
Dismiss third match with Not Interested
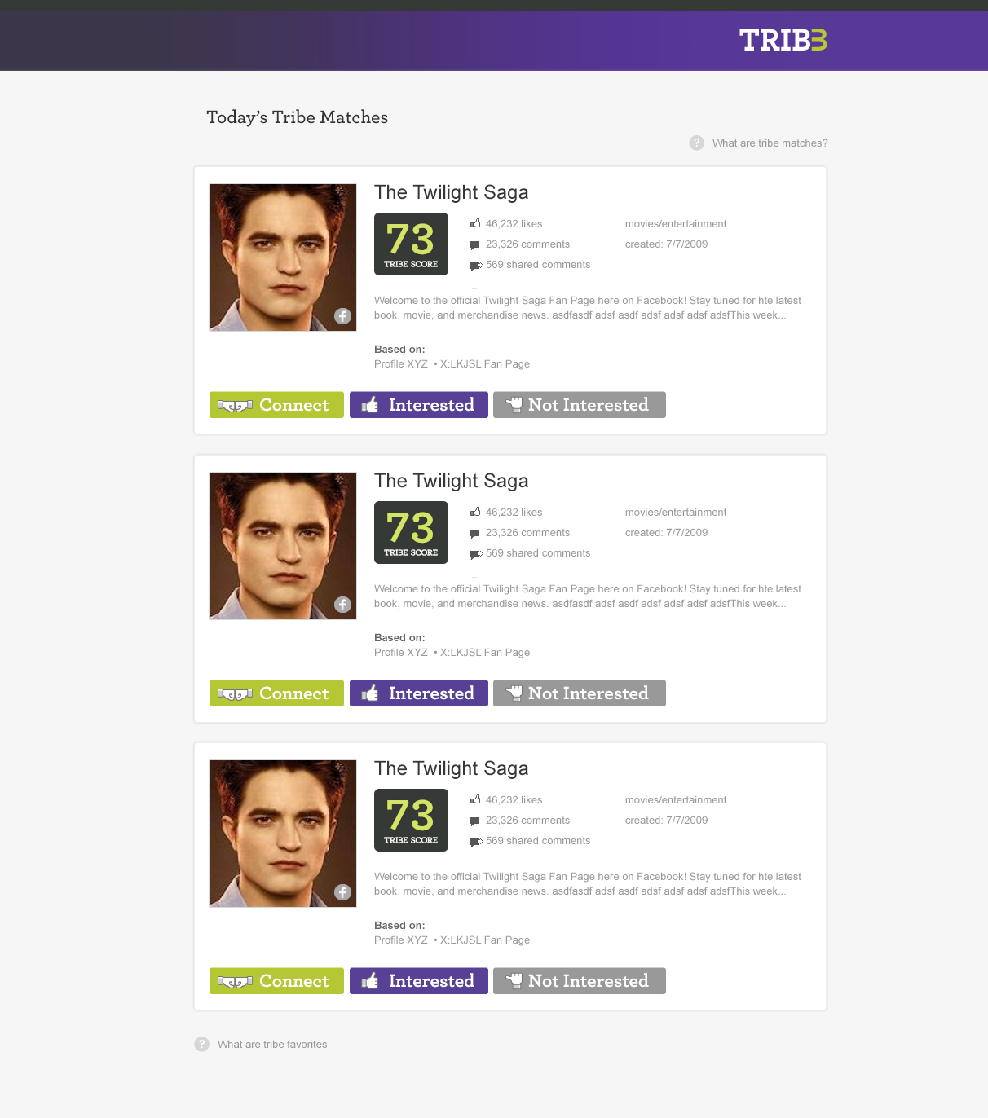point(579,981)
